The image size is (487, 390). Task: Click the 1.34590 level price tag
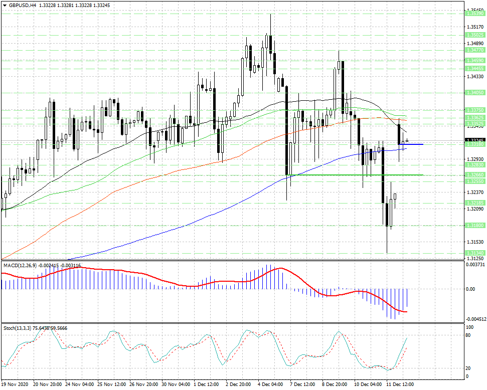475,61
